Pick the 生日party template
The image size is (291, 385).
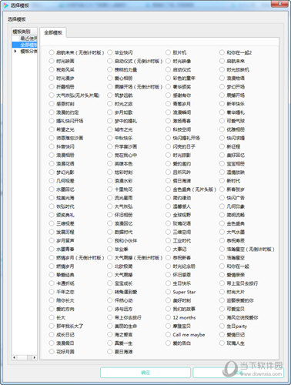click(222, 326)
